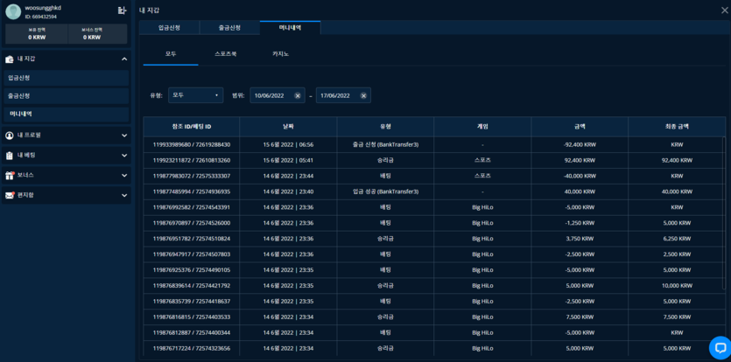The width and height of the screenshot is (731, 362).
Task: Select the 머니내역 tab at the top
Action: pos(291,27)
